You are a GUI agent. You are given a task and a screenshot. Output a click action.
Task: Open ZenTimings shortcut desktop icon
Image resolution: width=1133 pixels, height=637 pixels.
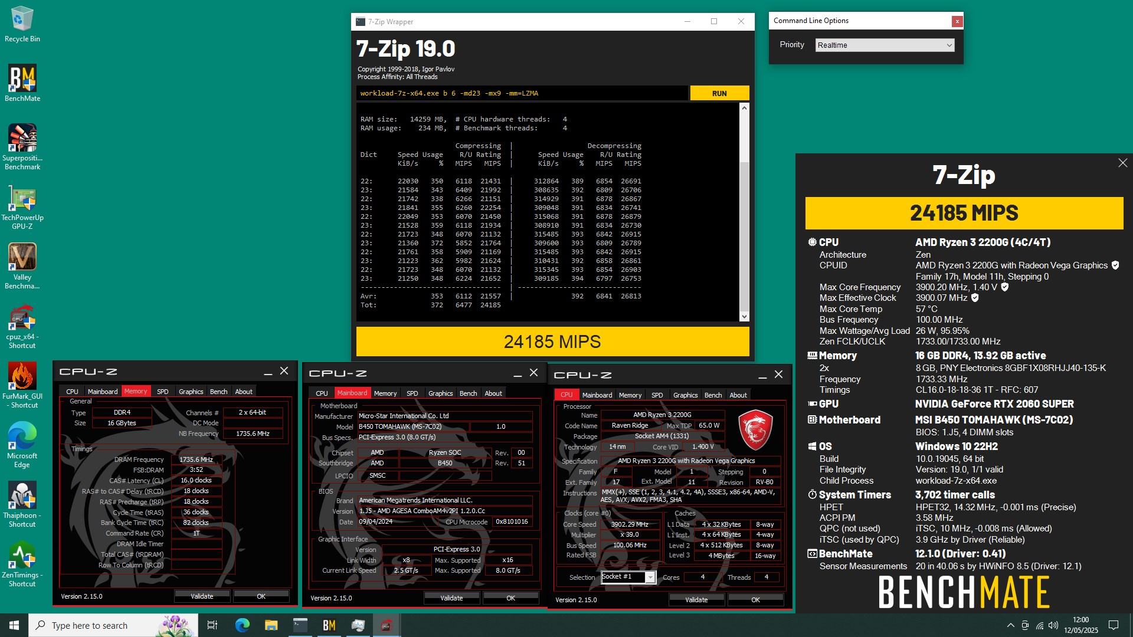(x=22, y=564)
